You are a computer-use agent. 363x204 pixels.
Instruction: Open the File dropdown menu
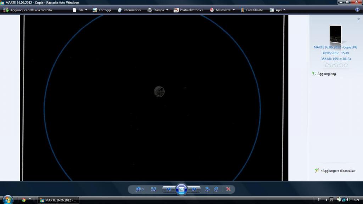click(x=80, y=10)
